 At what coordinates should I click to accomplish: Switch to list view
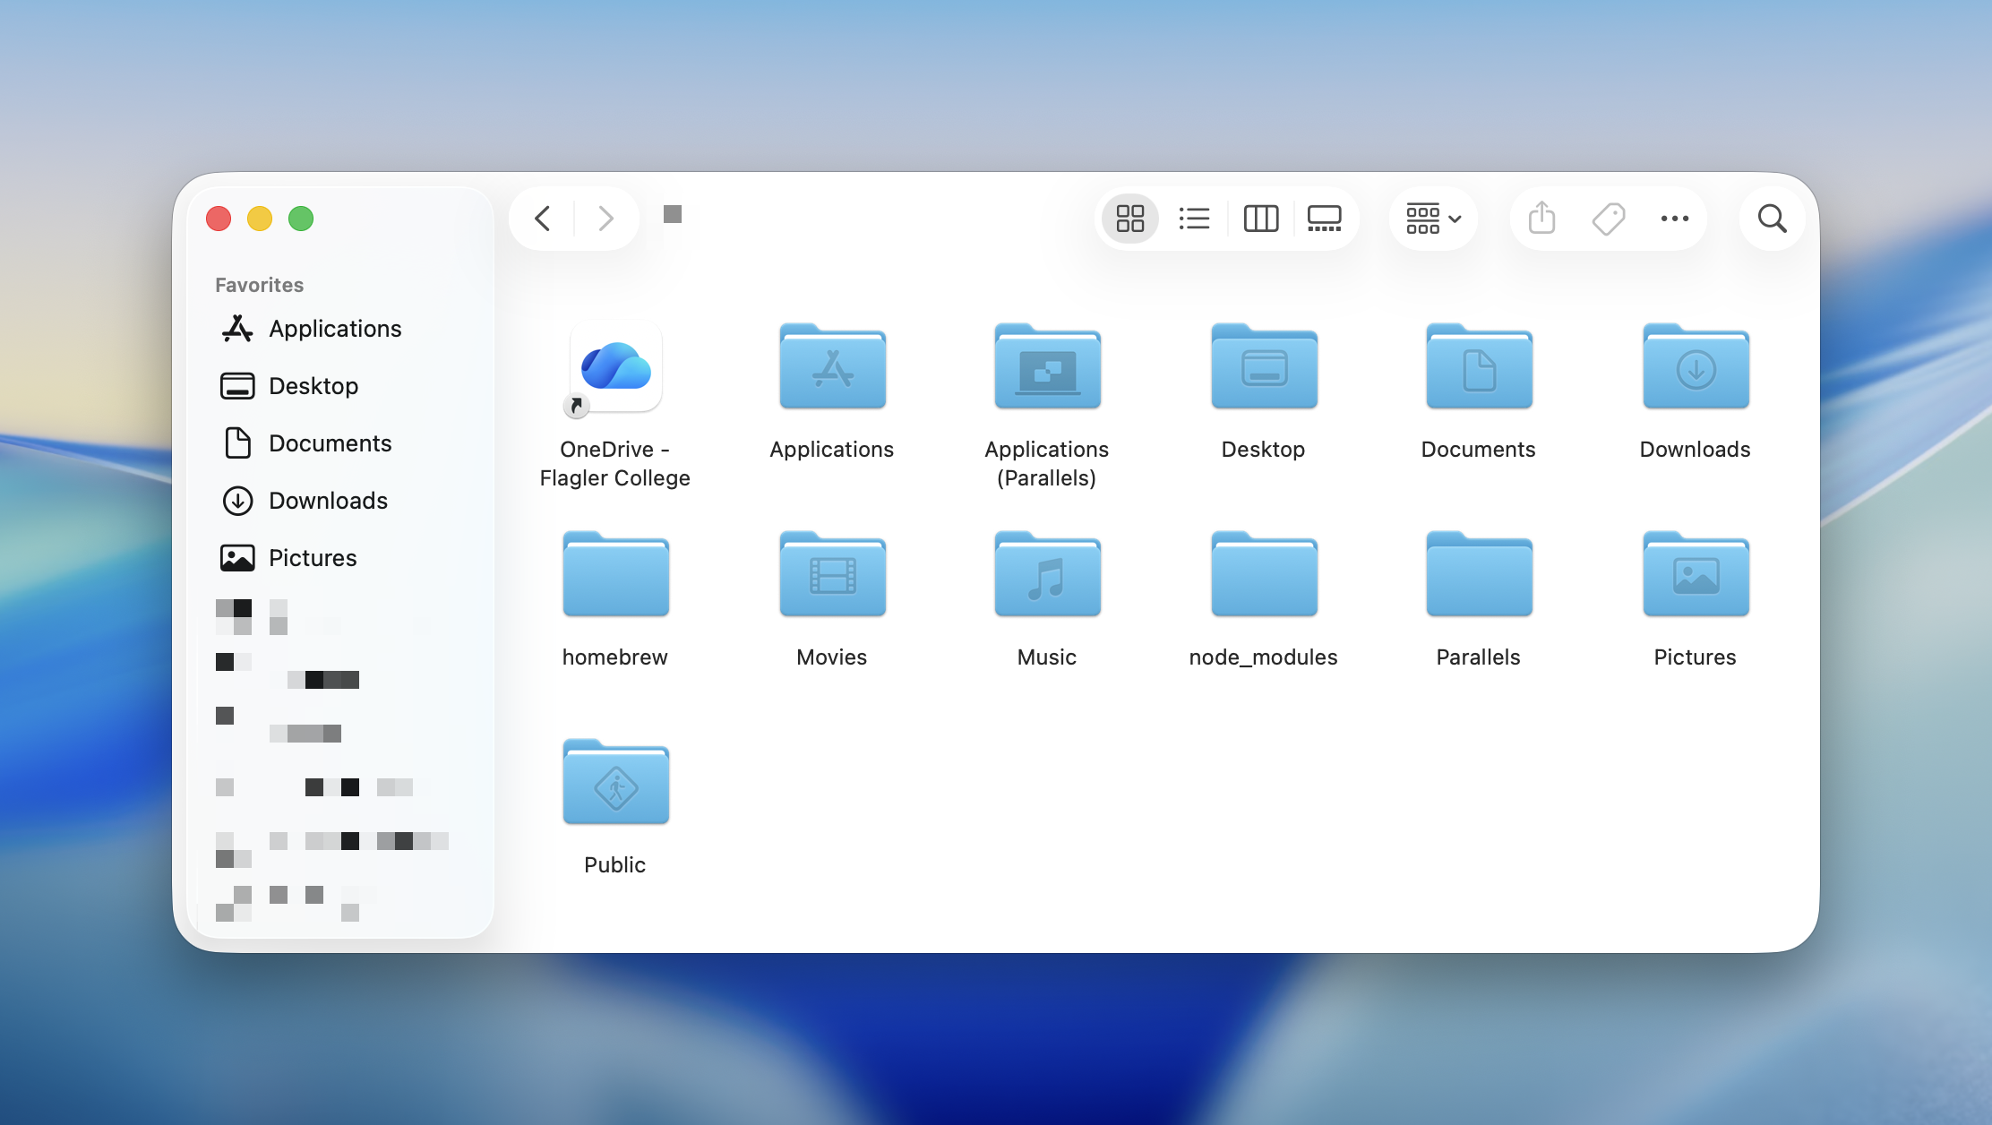click(x=1194, y=219)
